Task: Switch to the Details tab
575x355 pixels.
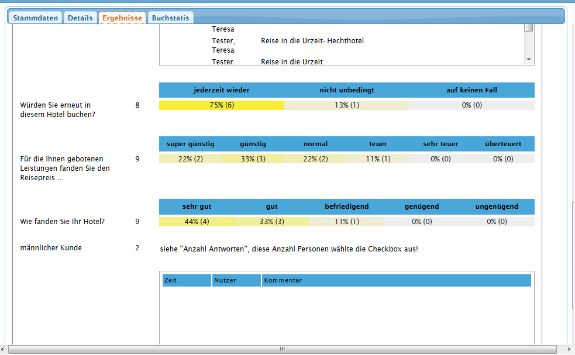Action: (80, 18)
